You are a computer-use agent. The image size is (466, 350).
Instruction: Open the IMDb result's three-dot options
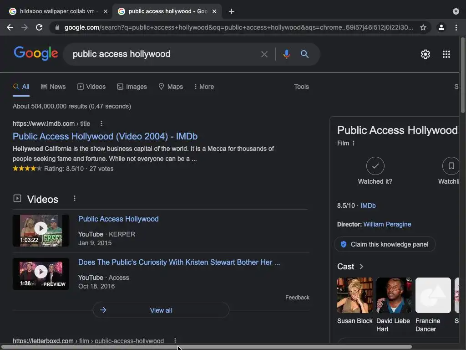[x=101, y=124]
